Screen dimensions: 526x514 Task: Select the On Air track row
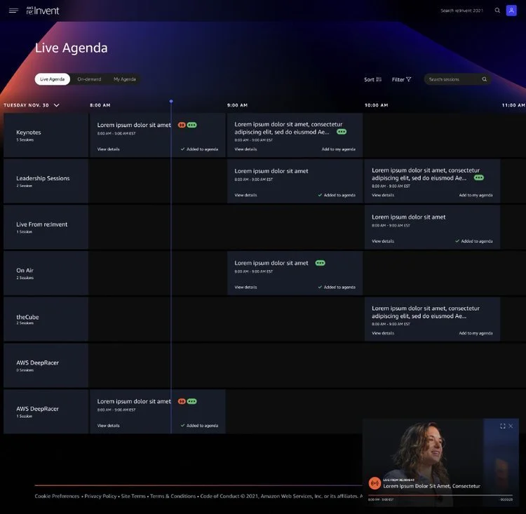coord(46,273)
